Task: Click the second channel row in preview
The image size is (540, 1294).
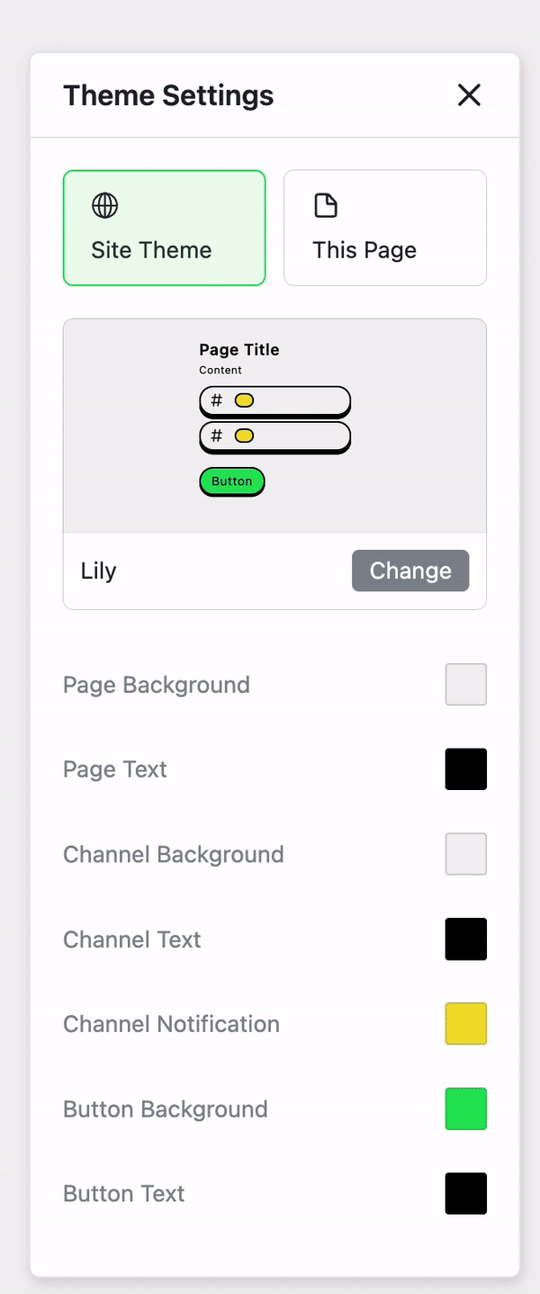Action: click(274, 436)
